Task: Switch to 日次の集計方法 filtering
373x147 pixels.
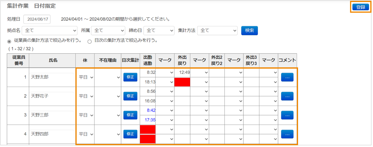Action: coord(90,41)
